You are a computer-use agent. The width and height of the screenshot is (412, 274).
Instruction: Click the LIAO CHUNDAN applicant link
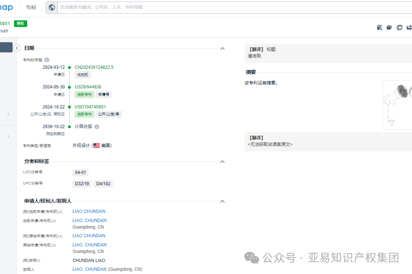89,211
